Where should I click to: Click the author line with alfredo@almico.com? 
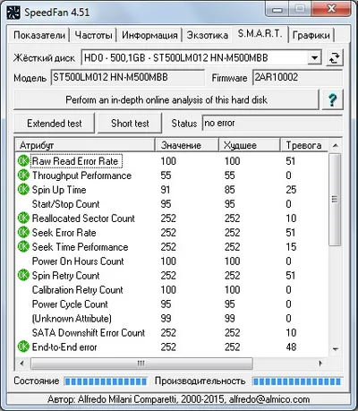pyautogui.click(x=178, y=399)
